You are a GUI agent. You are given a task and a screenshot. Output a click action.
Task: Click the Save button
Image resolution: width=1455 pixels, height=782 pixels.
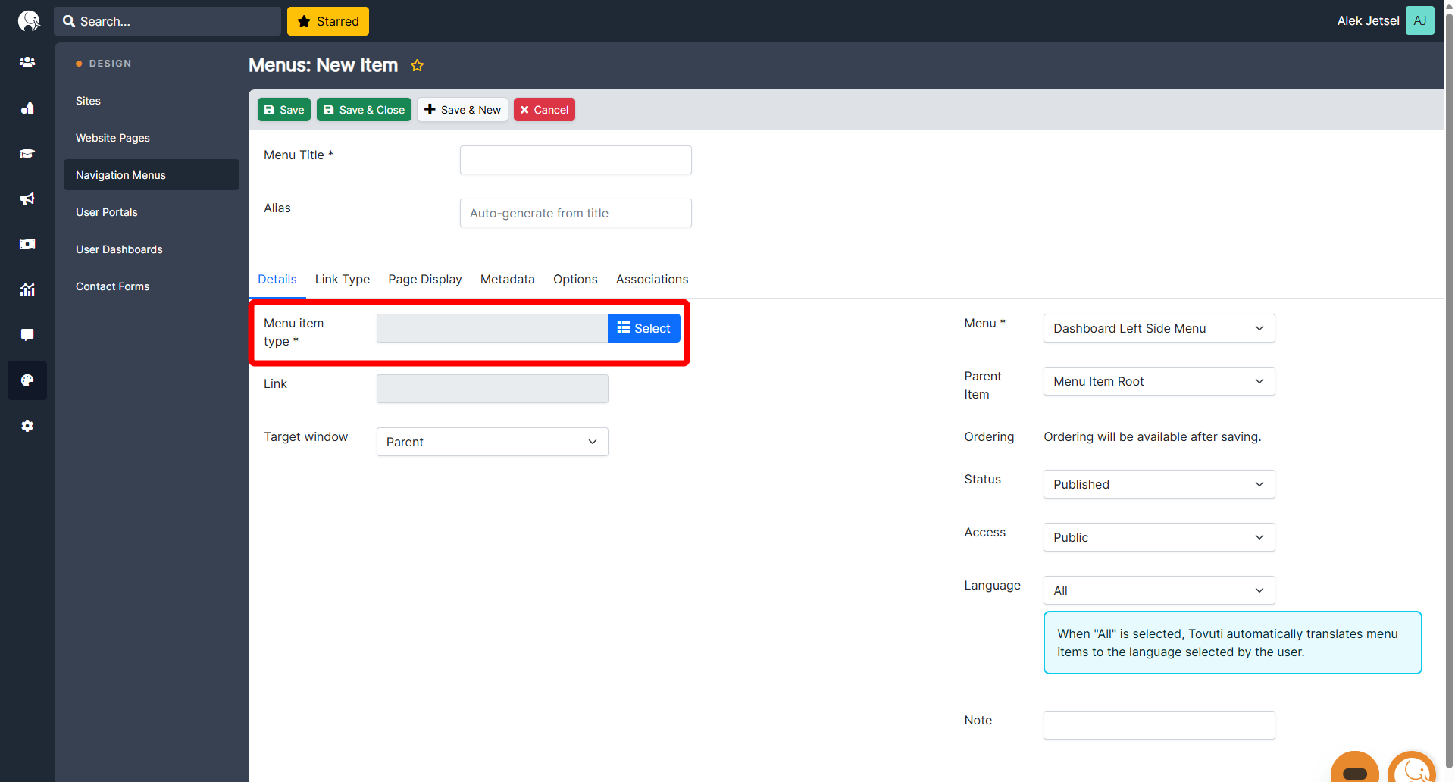tap(284, 110)
